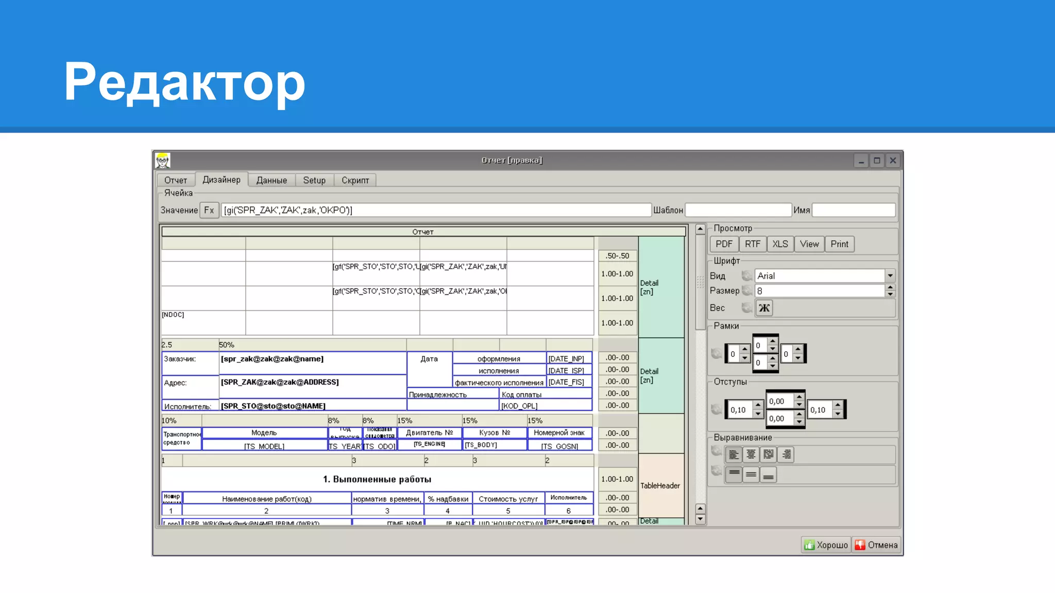Click the Fx function button
The width and height of the screenshot is (1055, 593).
(209, 210)
